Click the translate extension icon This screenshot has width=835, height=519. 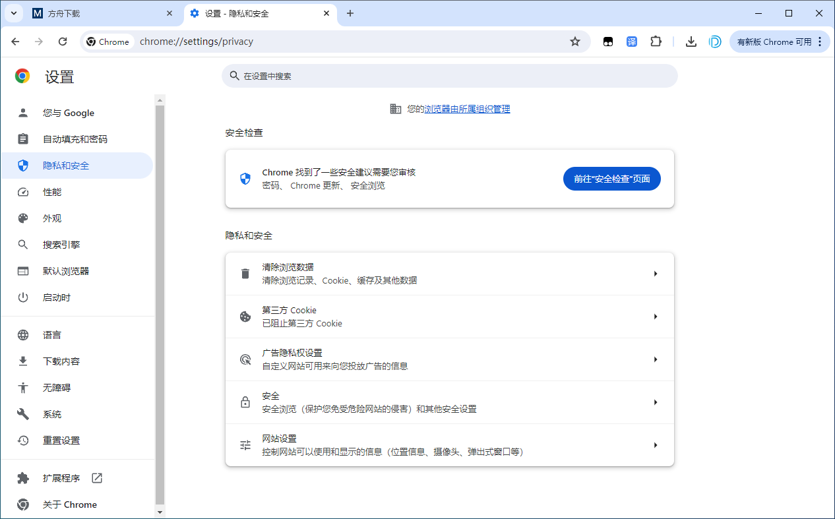click(632, 41)
